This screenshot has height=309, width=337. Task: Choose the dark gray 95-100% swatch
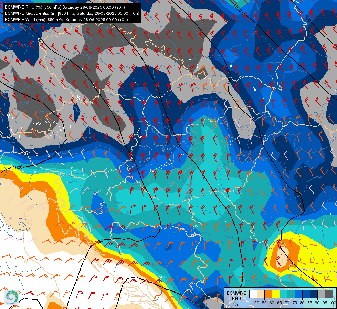tap(329, 294)
